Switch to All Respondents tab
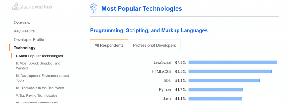This screenshot has height=103, width=289. click(109, 45)
